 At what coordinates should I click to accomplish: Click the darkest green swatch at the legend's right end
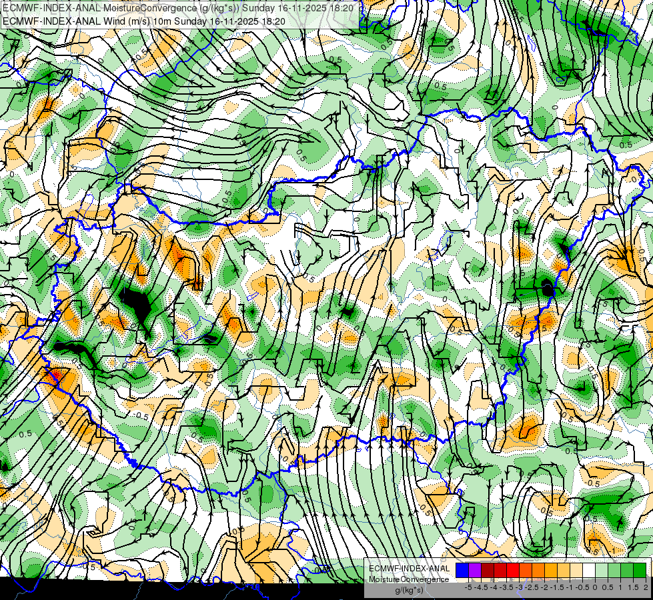[640, 570]
